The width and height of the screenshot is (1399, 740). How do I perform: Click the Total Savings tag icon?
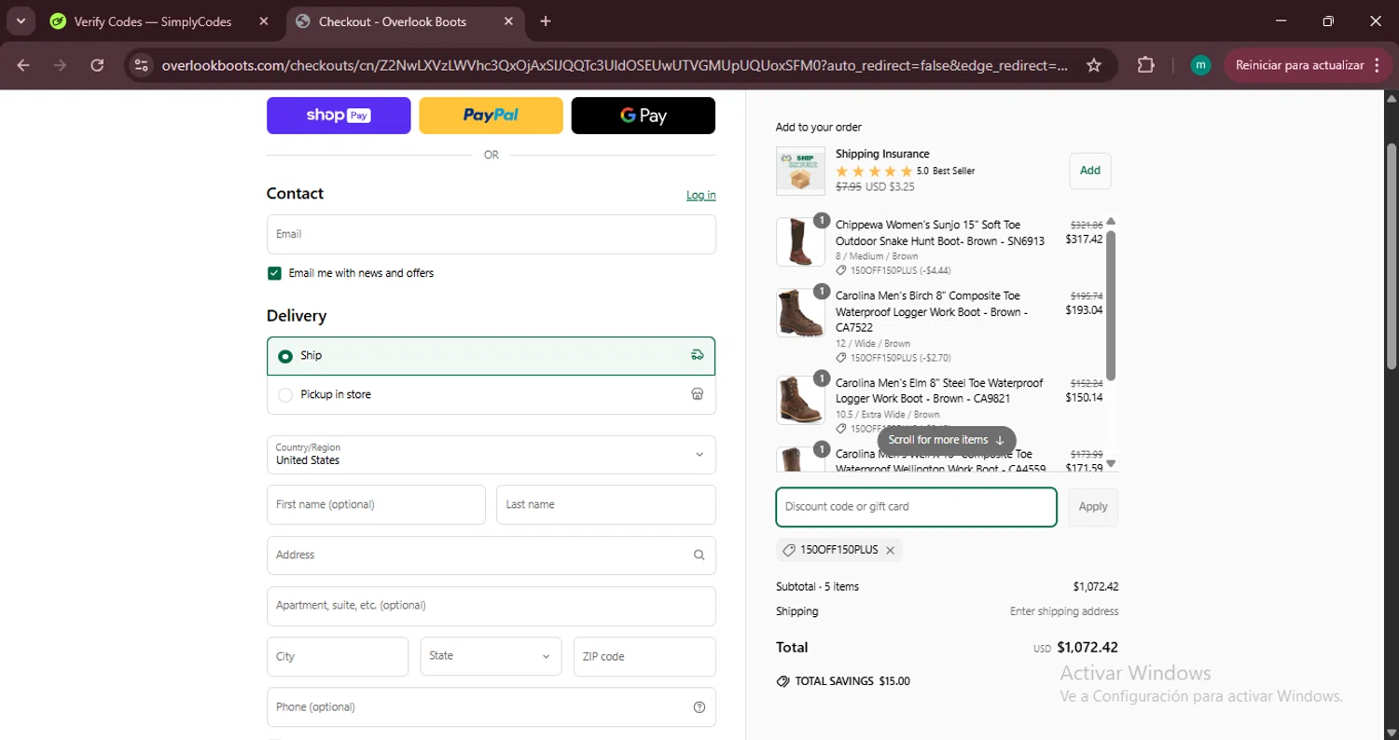783,681
